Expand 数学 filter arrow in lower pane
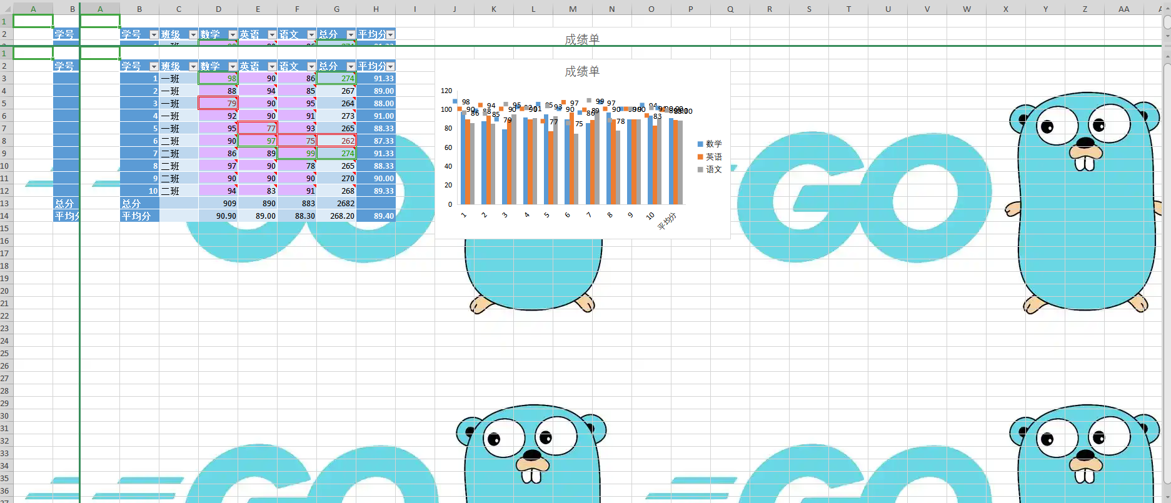 (233, 66)
